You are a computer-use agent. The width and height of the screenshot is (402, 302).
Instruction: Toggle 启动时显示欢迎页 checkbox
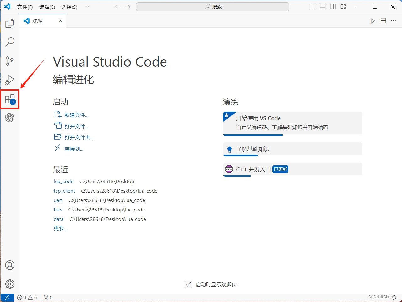pyautogui.click(x=188, y=284)
